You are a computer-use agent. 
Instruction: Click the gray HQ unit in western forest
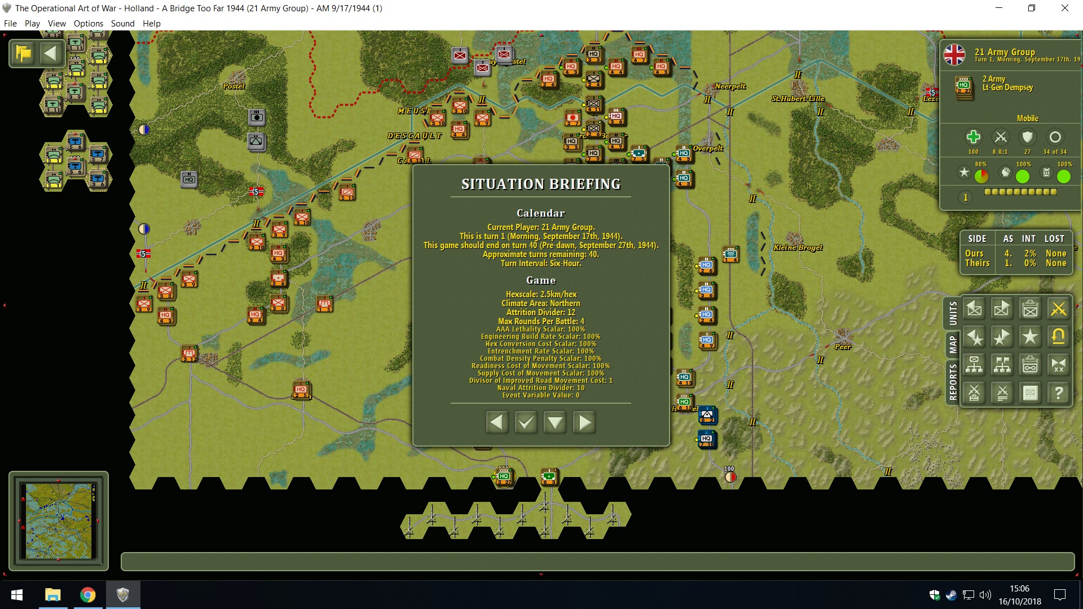189,179
